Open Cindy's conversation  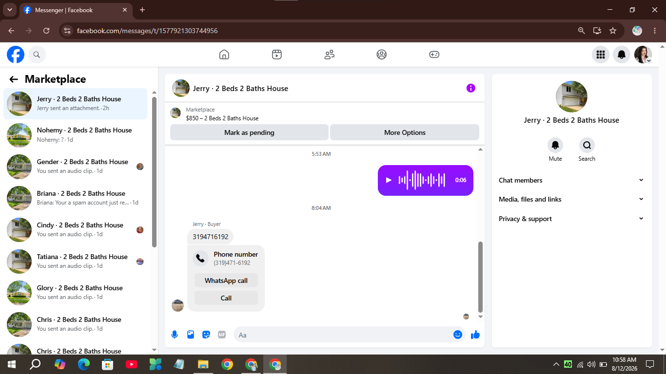(x=76, y=230)
